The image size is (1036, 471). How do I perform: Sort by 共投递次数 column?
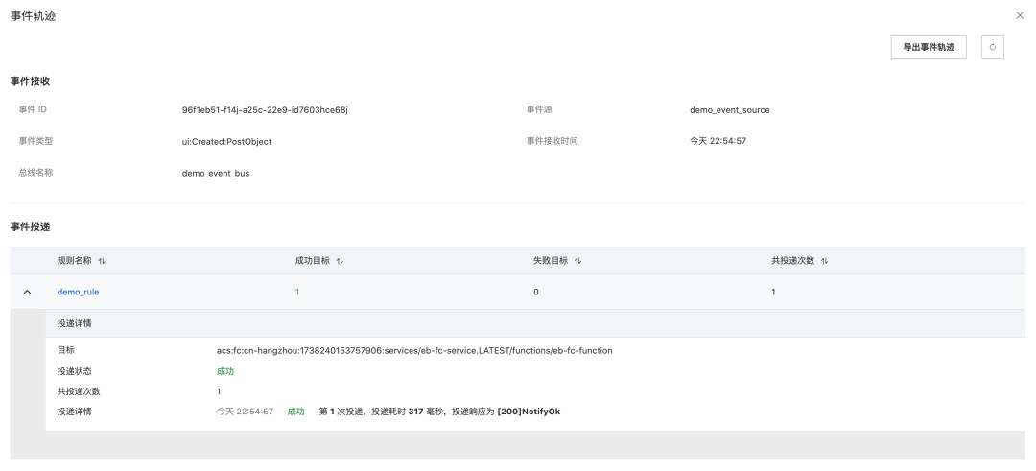(825, 261)
